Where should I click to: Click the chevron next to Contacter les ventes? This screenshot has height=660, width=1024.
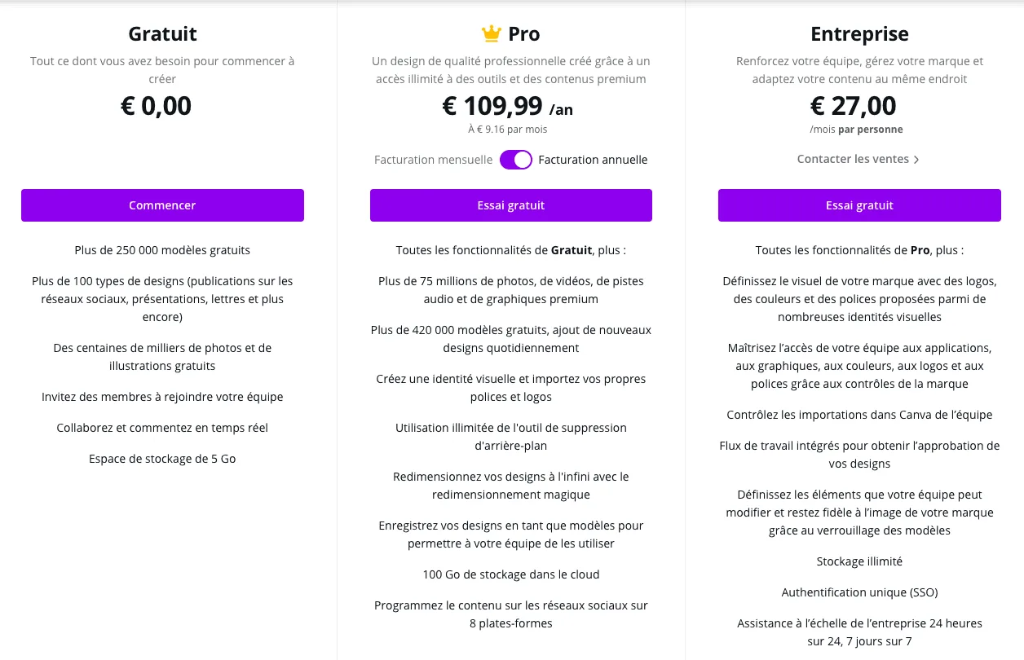[x=916, y=160]
